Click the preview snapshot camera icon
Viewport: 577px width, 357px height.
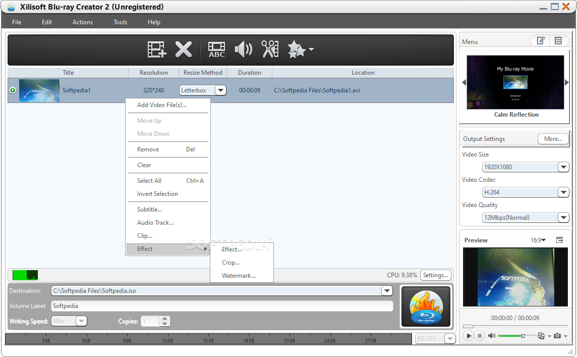tap(557, 336)
